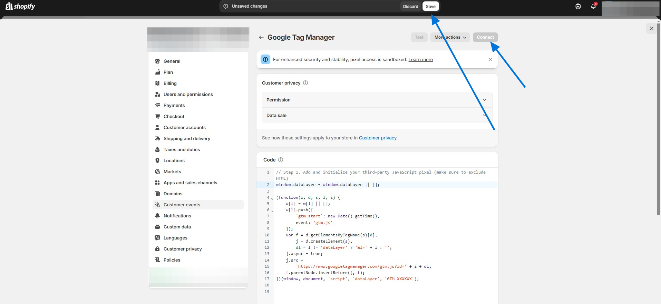Open Billing settings page

click(x=198, y=83)
